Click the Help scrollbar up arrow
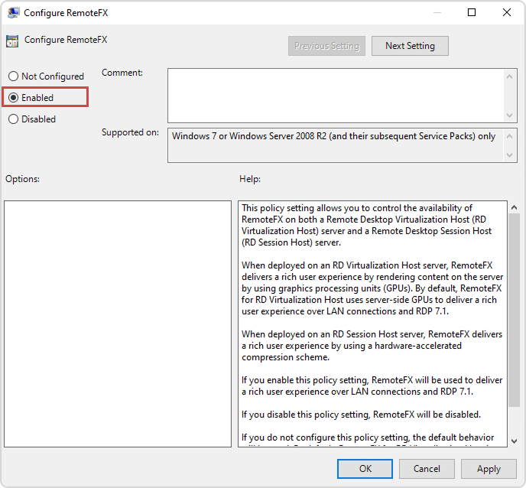The width and height of the screenshot is (526, 488). pos(514,207)
